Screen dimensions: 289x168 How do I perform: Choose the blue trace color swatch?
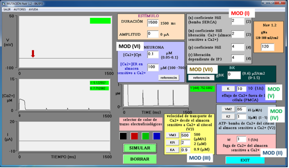(156, 136)
